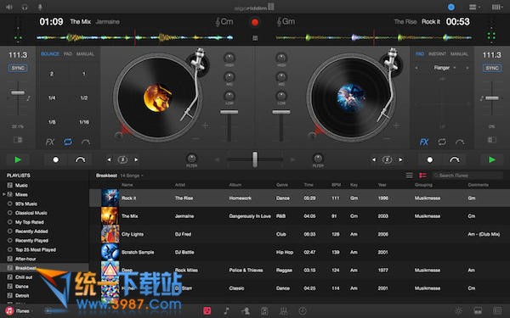Toggle the blue loop icon on left deck

click(x=68, y=142)
